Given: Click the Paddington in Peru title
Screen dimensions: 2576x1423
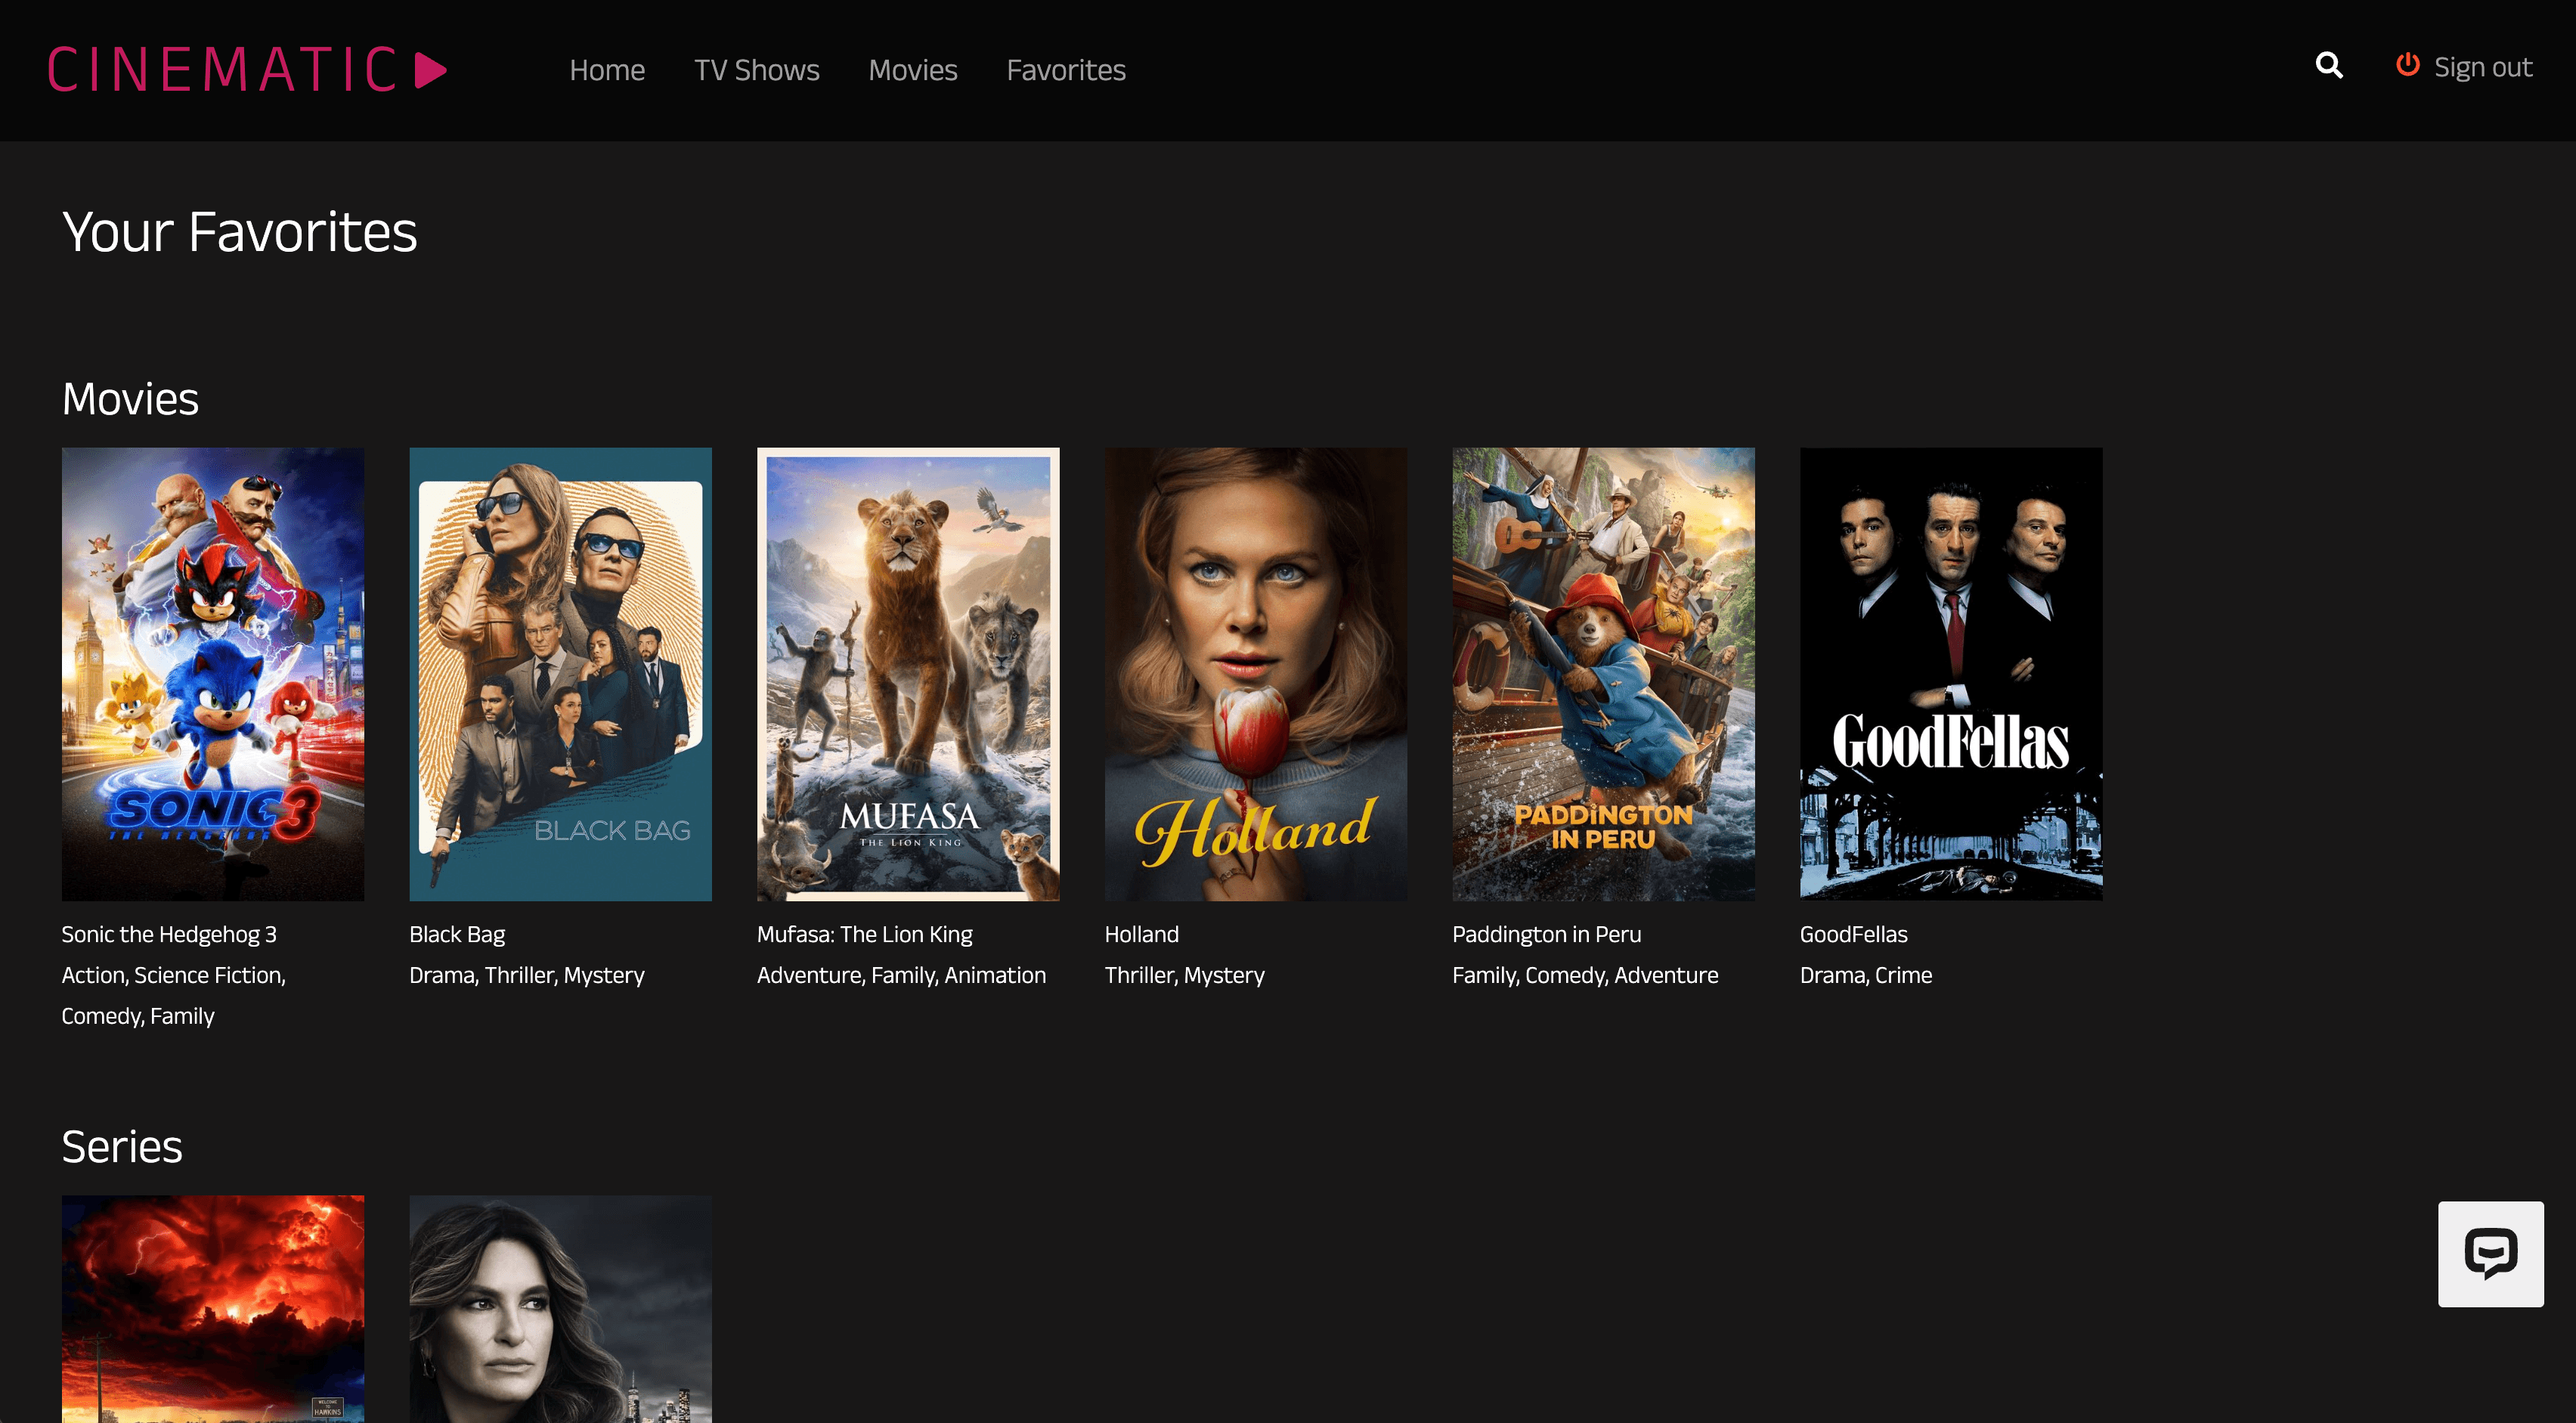Looking at the screenshot, I should pyautogui.click(x=1546, y=934).
